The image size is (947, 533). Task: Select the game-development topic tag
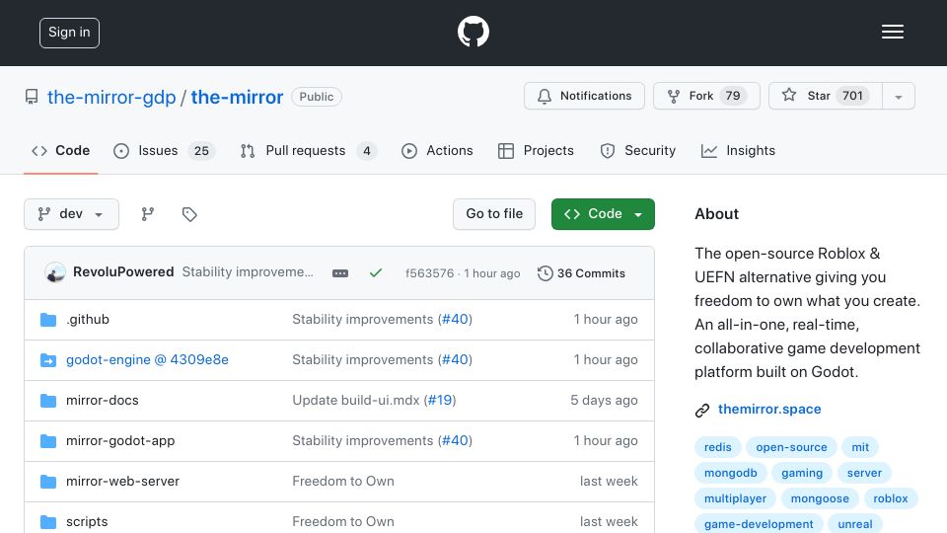coord(759,524)
